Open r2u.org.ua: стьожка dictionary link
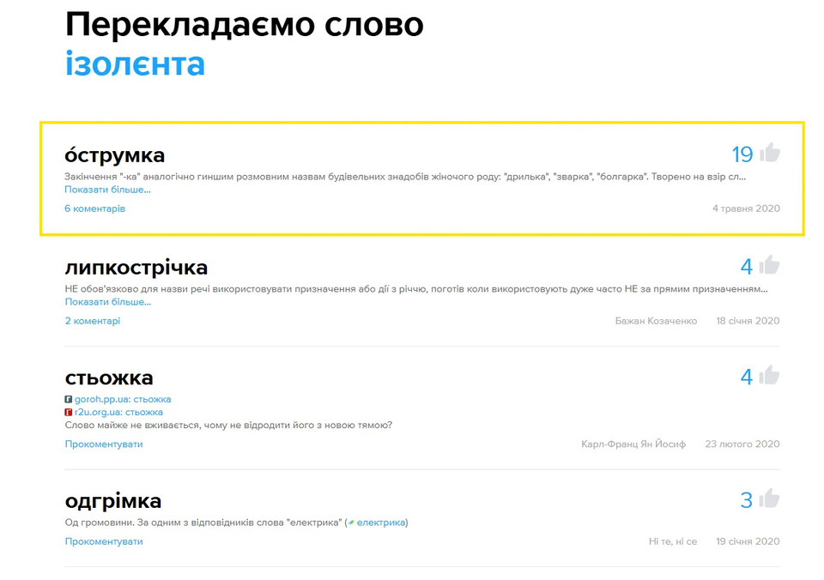824x580 pixels. (x=119, y=413)
